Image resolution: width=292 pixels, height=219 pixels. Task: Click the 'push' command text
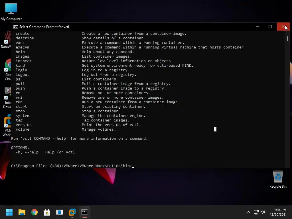(20, 88)
